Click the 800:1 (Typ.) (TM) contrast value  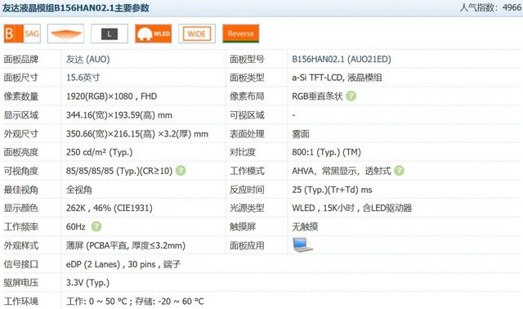point(327,153)
